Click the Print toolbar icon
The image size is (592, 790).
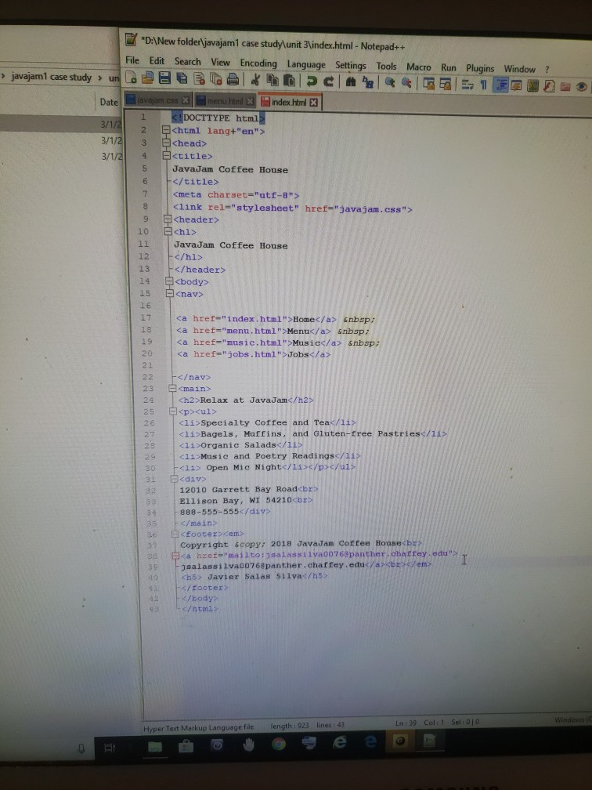[x=233, y=79]
